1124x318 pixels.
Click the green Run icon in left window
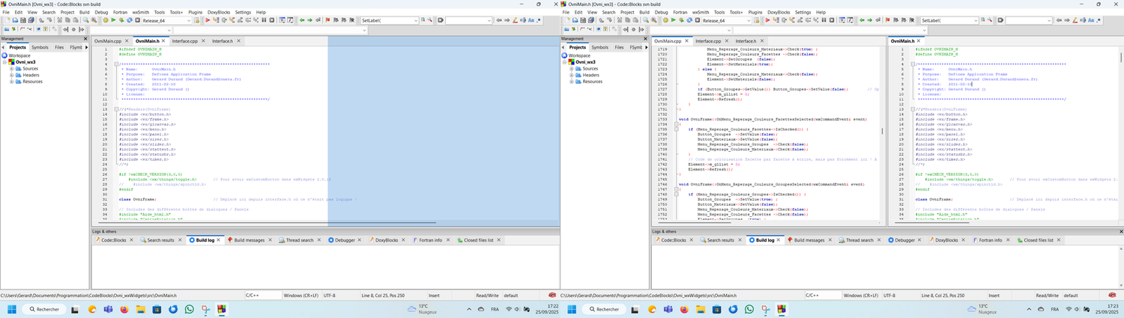[x=113, y=20]
